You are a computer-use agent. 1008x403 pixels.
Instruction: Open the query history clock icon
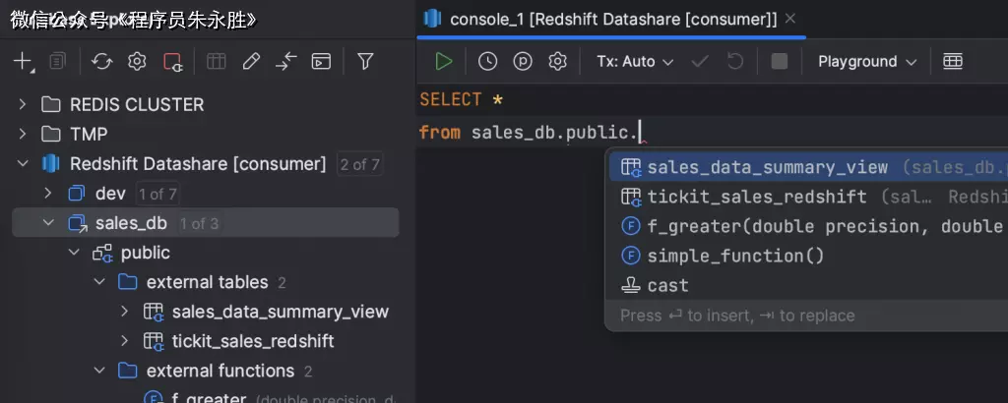487,62
